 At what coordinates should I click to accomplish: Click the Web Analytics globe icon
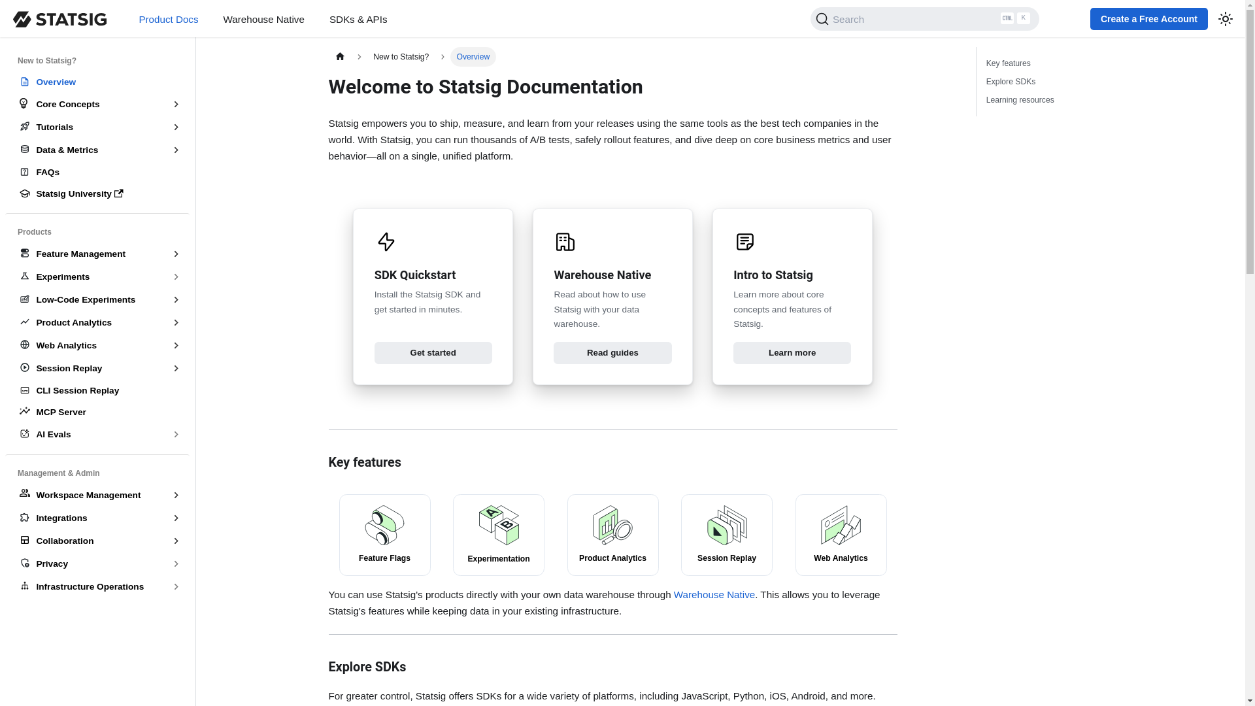coord(25,345)
